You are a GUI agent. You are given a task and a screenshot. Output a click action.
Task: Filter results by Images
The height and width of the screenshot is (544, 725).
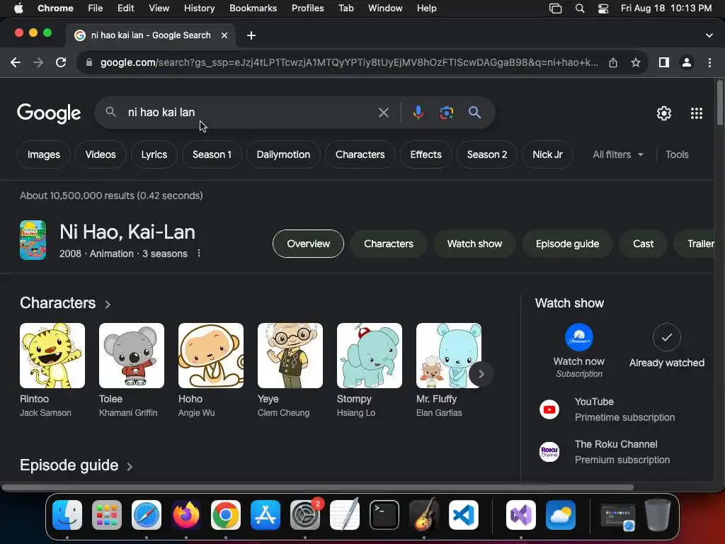click(43, 154)
